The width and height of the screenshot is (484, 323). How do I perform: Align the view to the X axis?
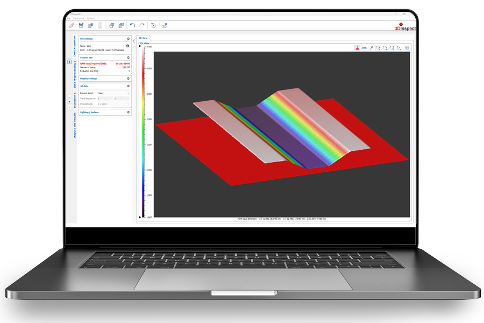click(x=378, y=48)
